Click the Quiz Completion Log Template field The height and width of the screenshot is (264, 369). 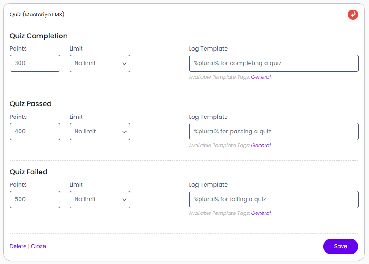point(273,63)
